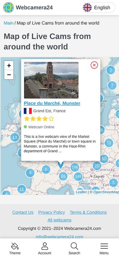This screenshot has width=119, height=259.
Task: Expand the 148 webcams cluster marker
Action: (75, 167)
